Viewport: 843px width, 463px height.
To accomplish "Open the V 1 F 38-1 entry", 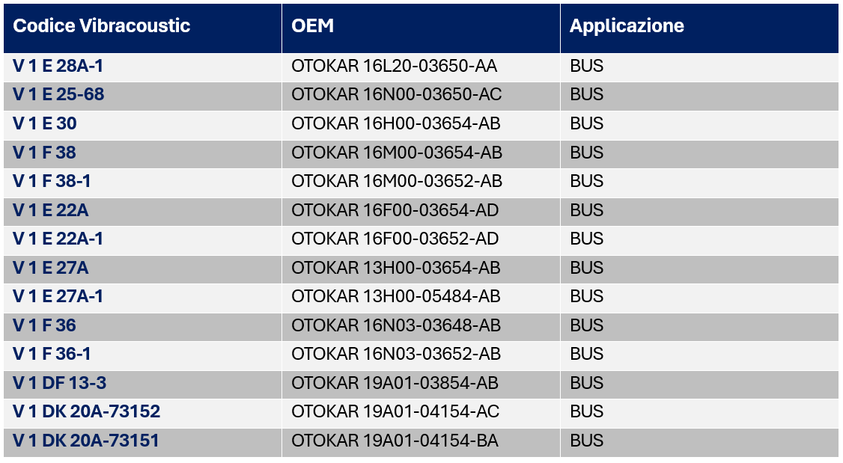I will click(52, 181).
